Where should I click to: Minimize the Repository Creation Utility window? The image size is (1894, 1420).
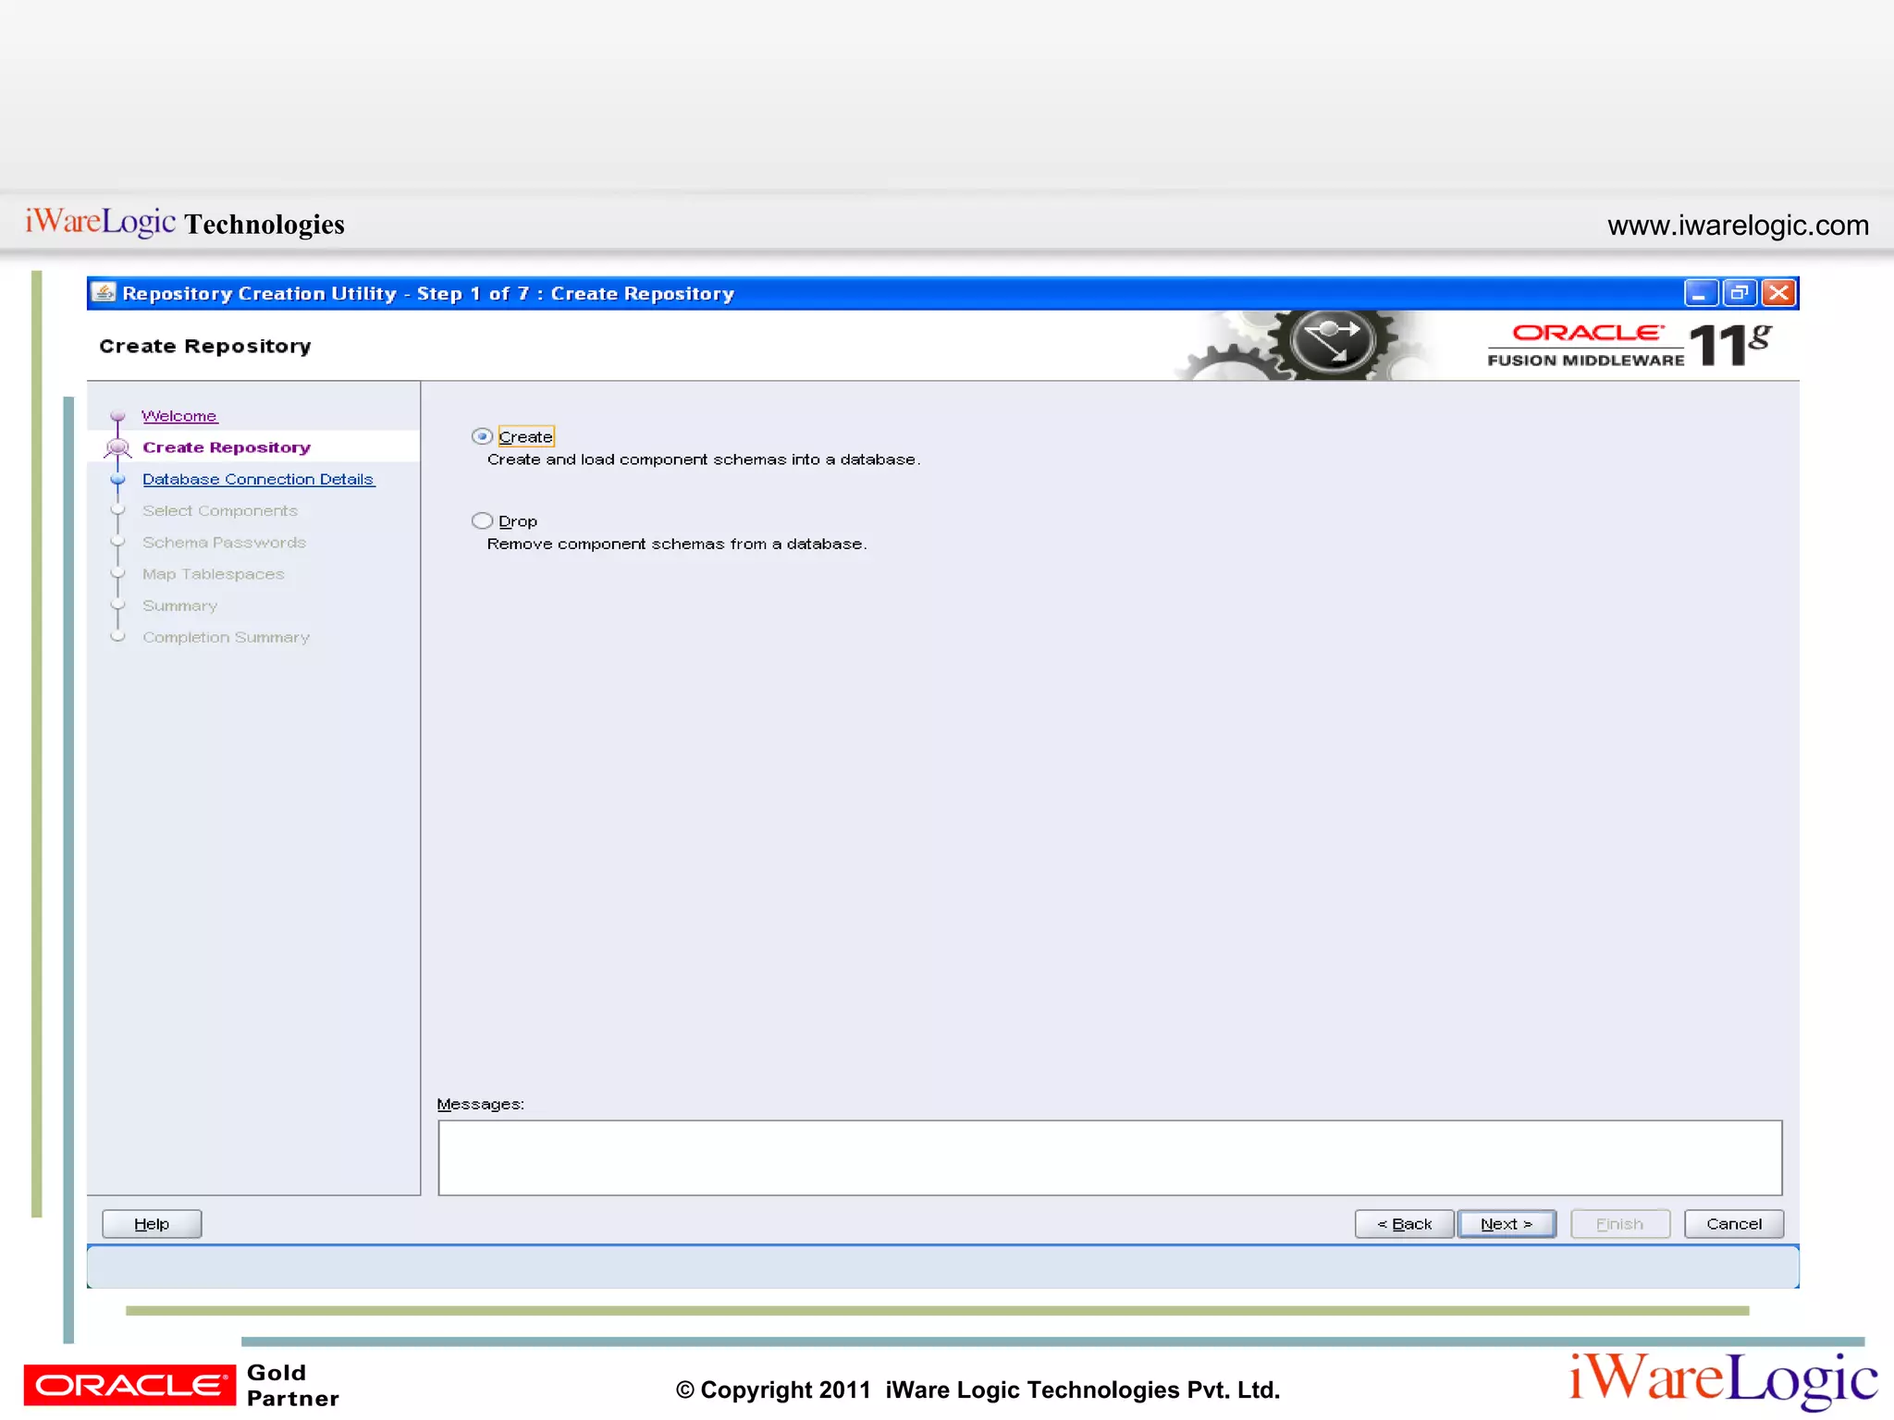click(x=1700, y=293)
